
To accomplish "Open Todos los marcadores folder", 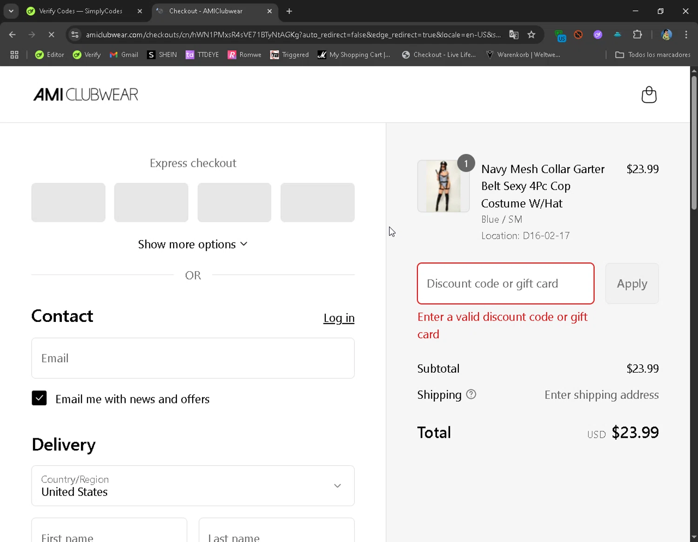I will pyautogui.click(x=652, y=55).
